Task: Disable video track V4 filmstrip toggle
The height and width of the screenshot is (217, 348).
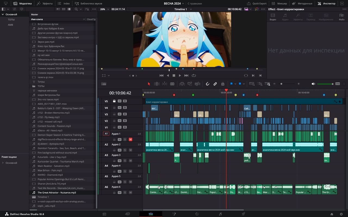Action: 125,108
